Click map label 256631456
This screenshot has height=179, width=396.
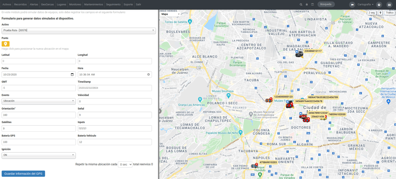point(318,117)
